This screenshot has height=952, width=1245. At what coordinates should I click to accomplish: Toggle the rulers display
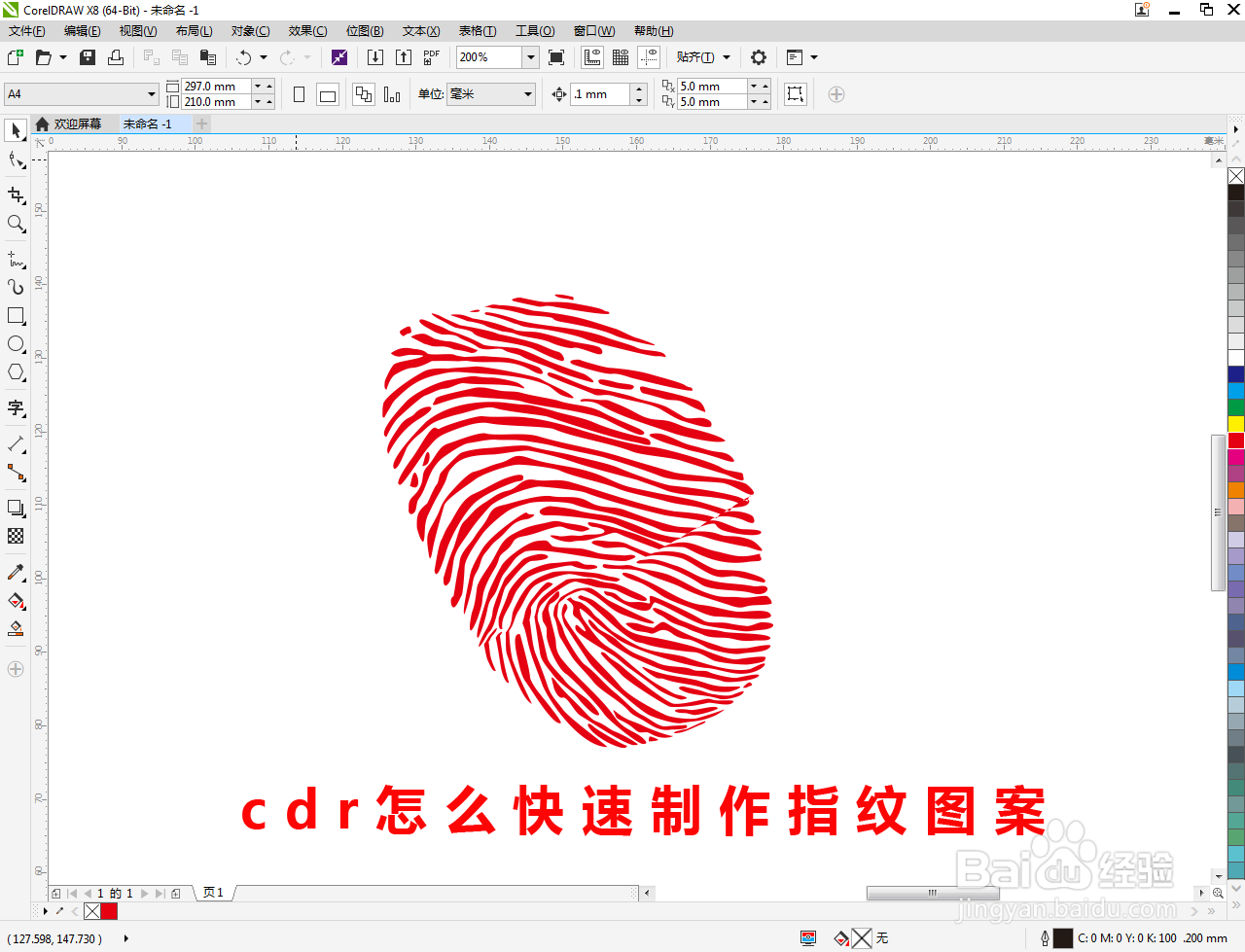point(592,57)
